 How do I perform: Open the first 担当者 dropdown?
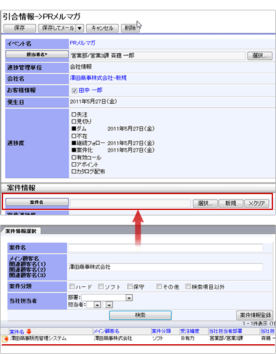pos(97,305)
